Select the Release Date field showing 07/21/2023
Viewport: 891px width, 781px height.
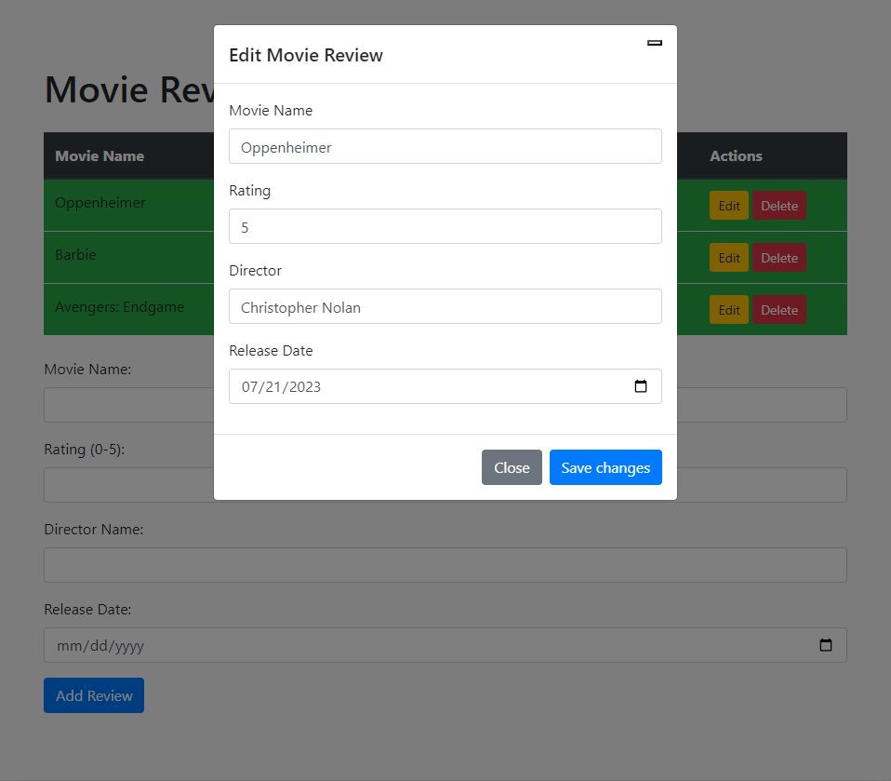click(x=419, y=386)
